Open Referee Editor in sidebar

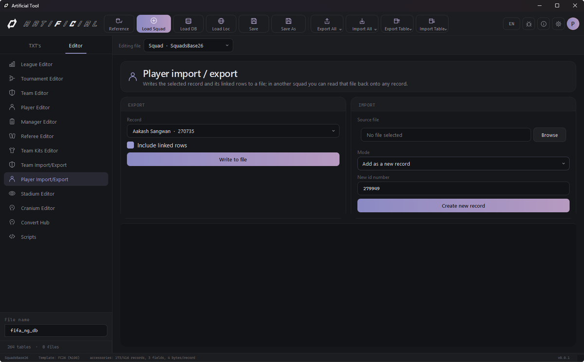[x=56, y=136]
